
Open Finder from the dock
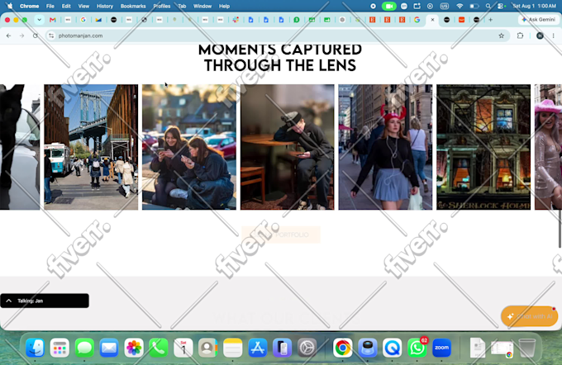tap(35, 348)
